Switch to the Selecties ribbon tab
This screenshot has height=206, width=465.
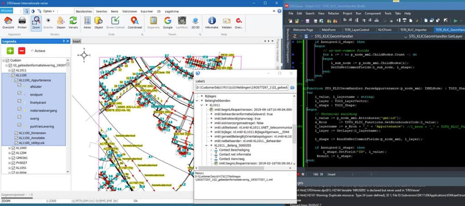(x=102, y=11)
